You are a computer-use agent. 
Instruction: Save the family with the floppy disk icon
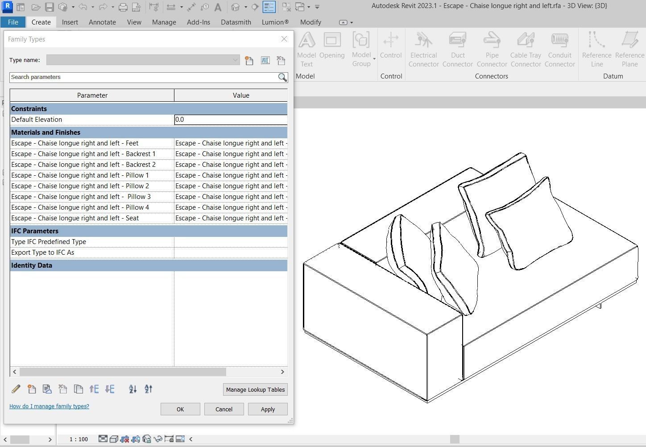[50, 7]
